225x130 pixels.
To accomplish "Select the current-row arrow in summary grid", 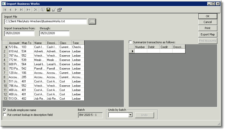I will click(132, 51).
